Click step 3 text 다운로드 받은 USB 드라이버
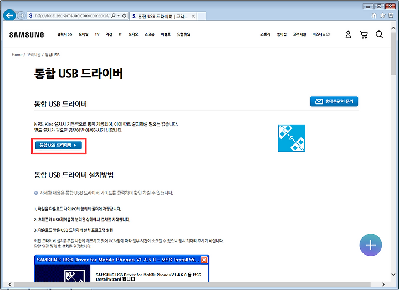Image resolution: width=399 pixels, height=290 pixels. pyautogui.click(x=74, y=230)
